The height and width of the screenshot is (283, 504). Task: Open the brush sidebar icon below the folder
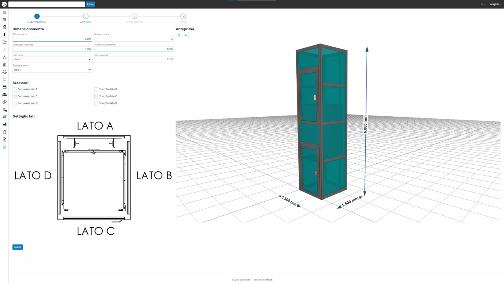(x=5, y=50)
